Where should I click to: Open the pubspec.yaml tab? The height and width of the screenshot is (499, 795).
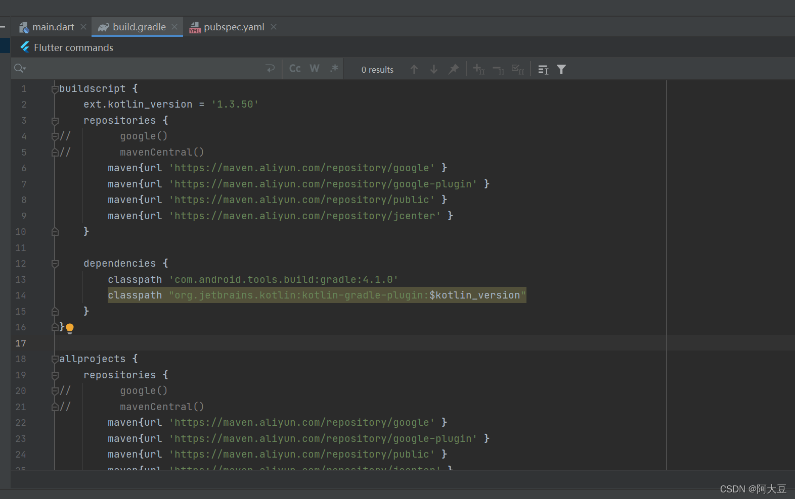pos(234,27)
